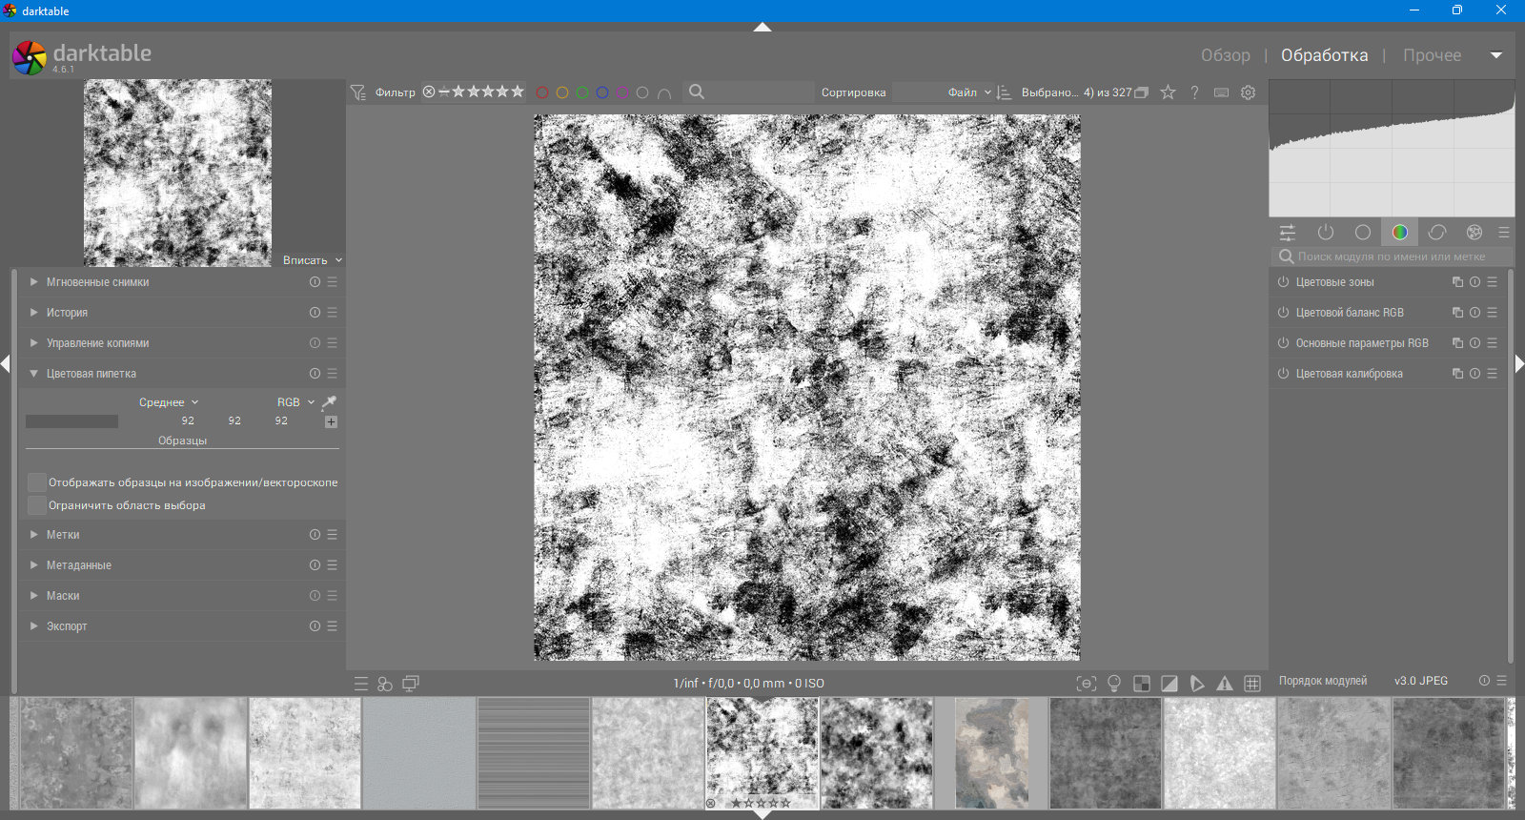Click the Цветовая калибровка module header
Screen dimensions: 1525x820
coord(1349,374)
